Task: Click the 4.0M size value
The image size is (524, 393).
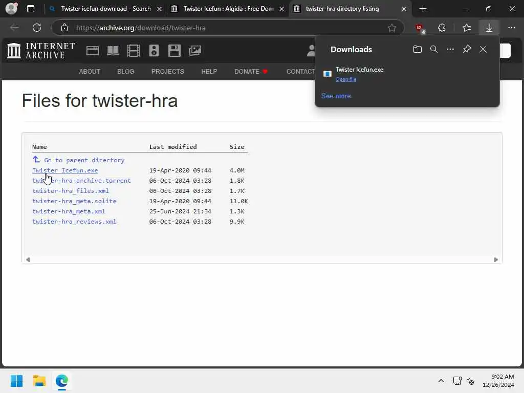Action: pyautogui.click(x=236, y=170)
